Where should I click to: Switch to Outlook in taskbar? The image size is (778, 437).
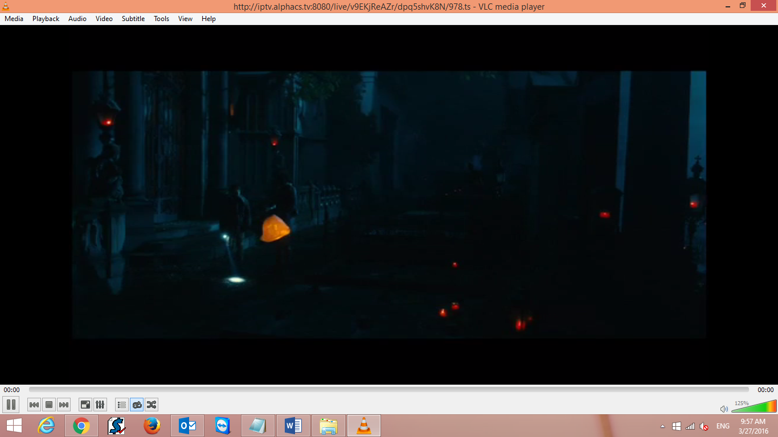[187, 426]
